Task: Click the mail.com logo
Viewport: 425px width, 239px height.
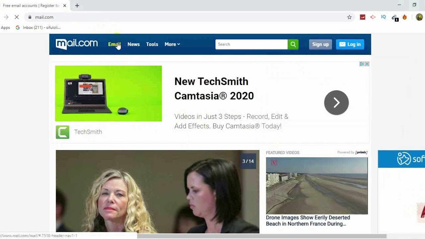Action: pos(77,44)
